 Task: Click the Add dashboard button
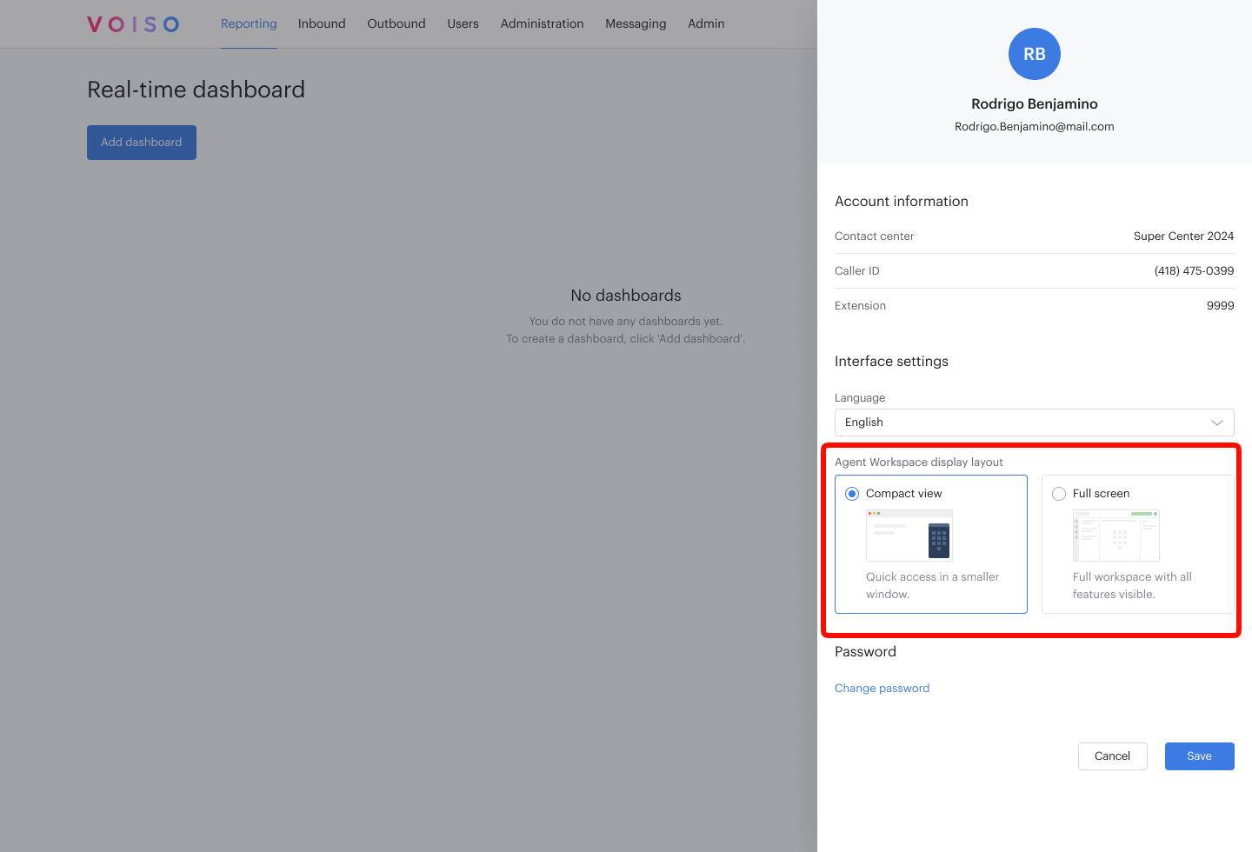pyautogui.click(x=142, y=143)
